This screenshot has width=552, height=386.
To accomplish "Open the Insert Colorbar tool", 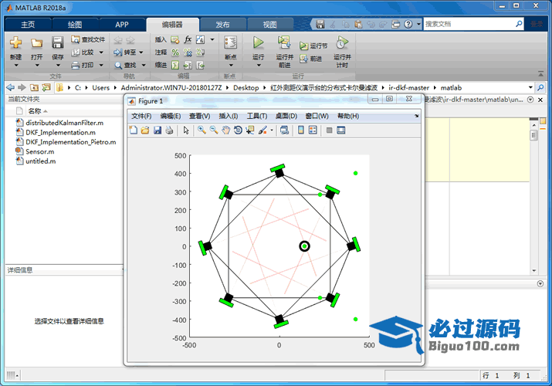I will 300,130.
